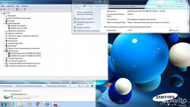
Task: Click the Local Disk C: capacity bar
Action: [x=24, y=96]
